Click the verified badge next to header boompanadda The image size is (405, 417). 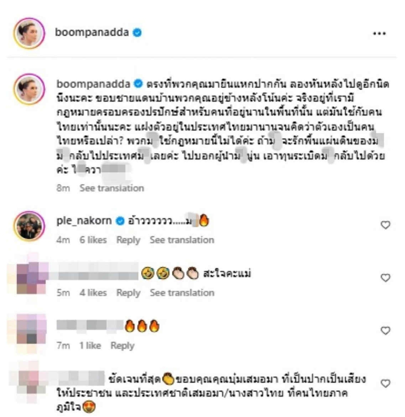click(137, 33)
